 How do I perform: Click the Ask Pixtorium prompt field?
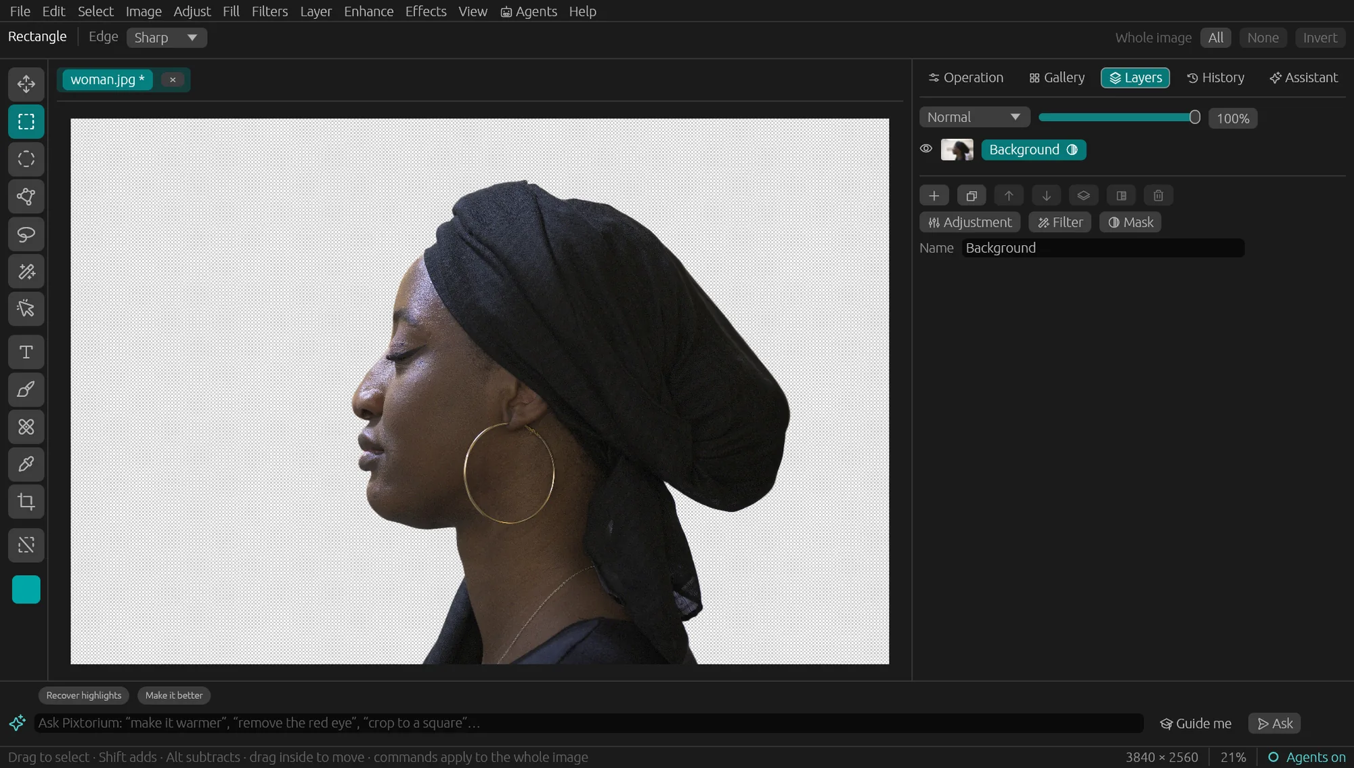(x=589, y=723)
